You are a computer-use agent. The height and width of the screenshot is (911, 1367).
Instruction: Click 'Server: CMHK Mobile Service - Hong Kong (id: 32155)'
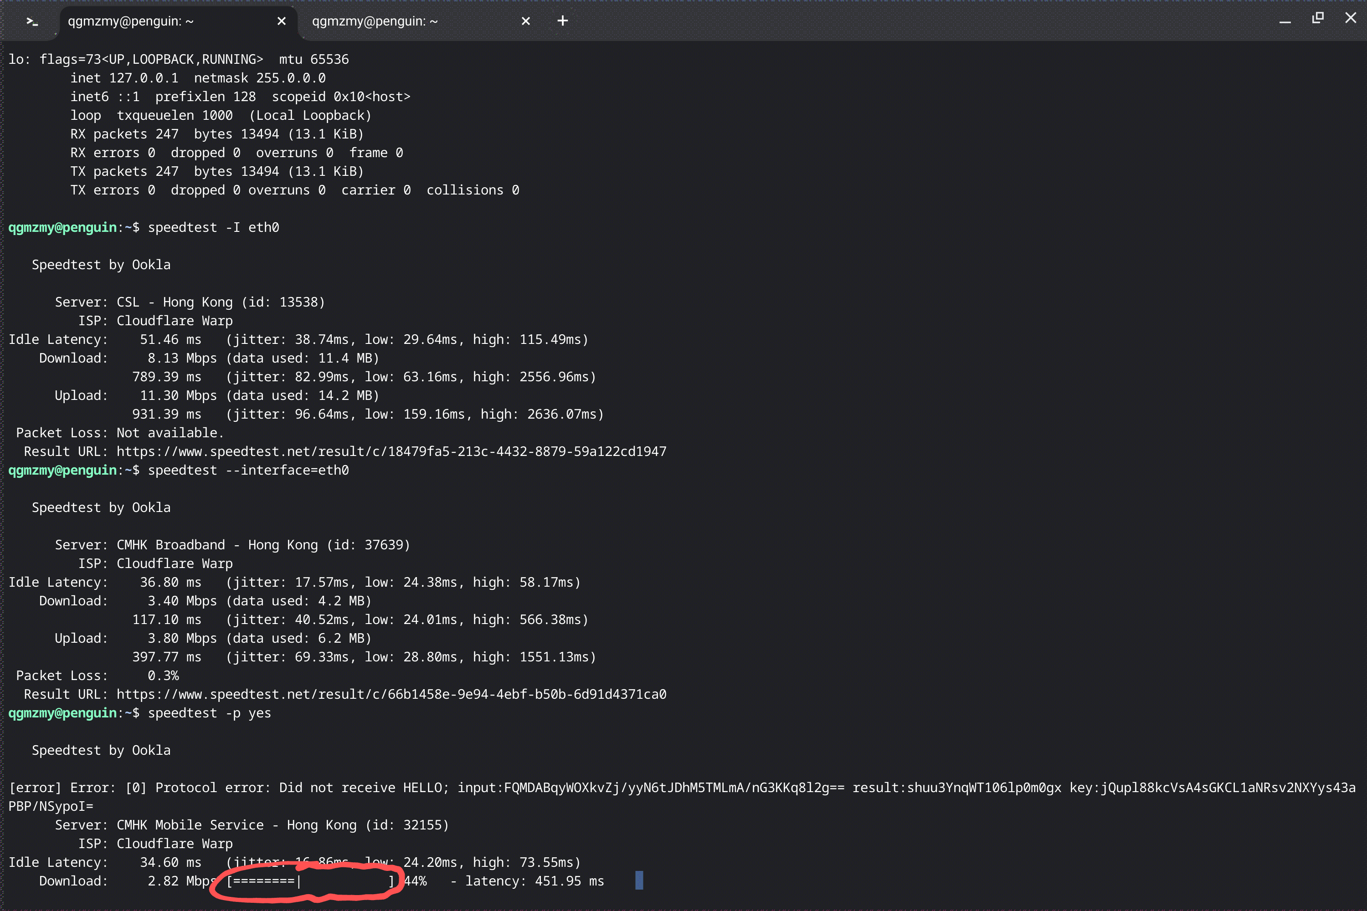(x=252, y=825)
